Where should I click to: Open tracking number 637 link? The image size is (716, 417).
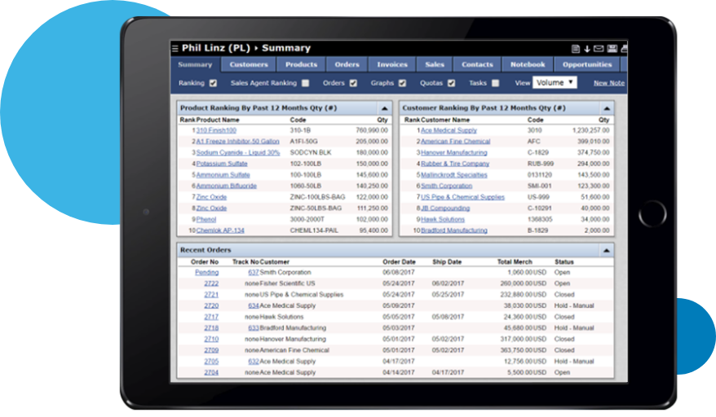[x=254, y=272]
